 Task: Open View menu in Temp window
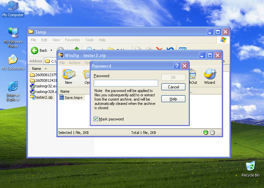pyautogui.click(x=56, y=40)
